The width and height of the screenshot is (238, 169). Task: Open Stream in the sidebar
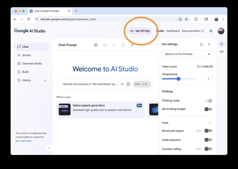31,55
